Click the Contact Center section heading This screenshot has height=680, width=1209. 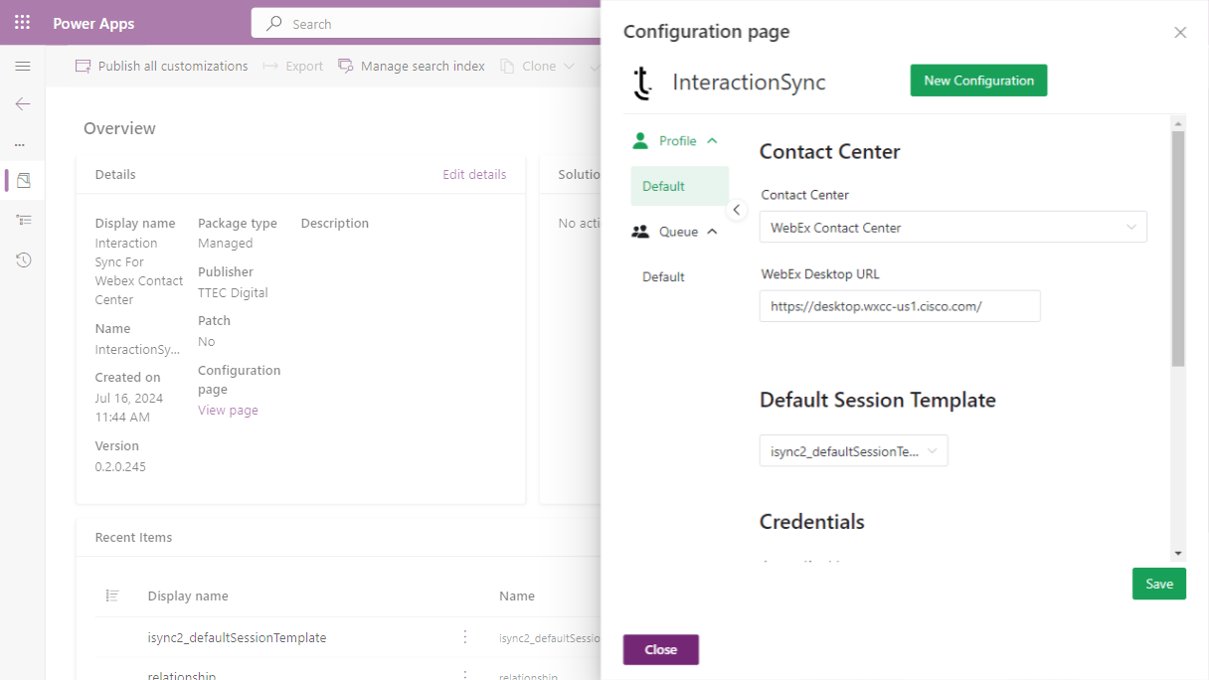point(830,151)
